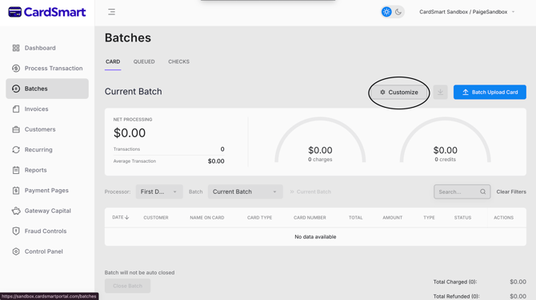Click Clear Filters
The image size is (536, 300).
pos(511,192)
